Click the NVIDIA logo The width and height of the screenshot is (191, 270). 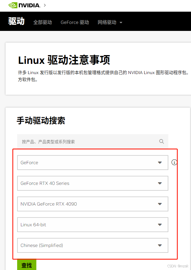(x=24, y=5)
